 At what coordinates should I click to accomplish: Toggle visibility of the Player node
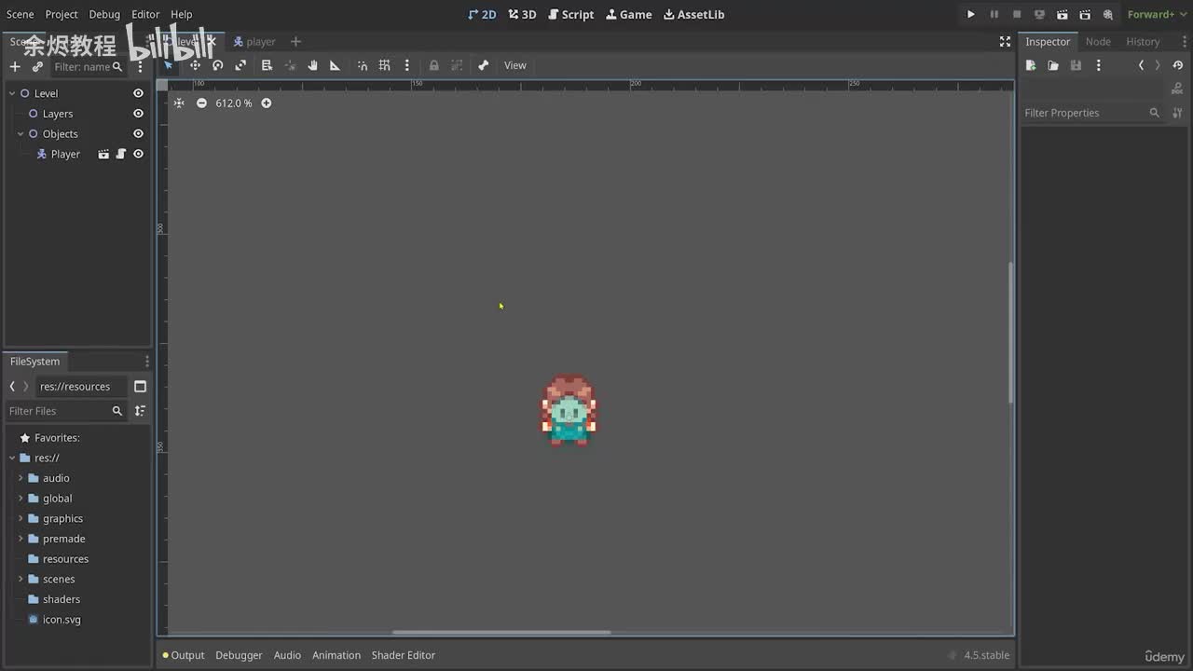[x=138, y=154]
